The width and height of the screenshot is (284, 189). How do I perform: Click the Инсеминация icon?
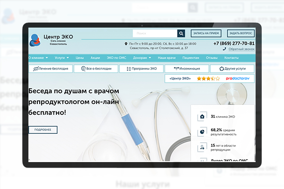pos(176,69)
